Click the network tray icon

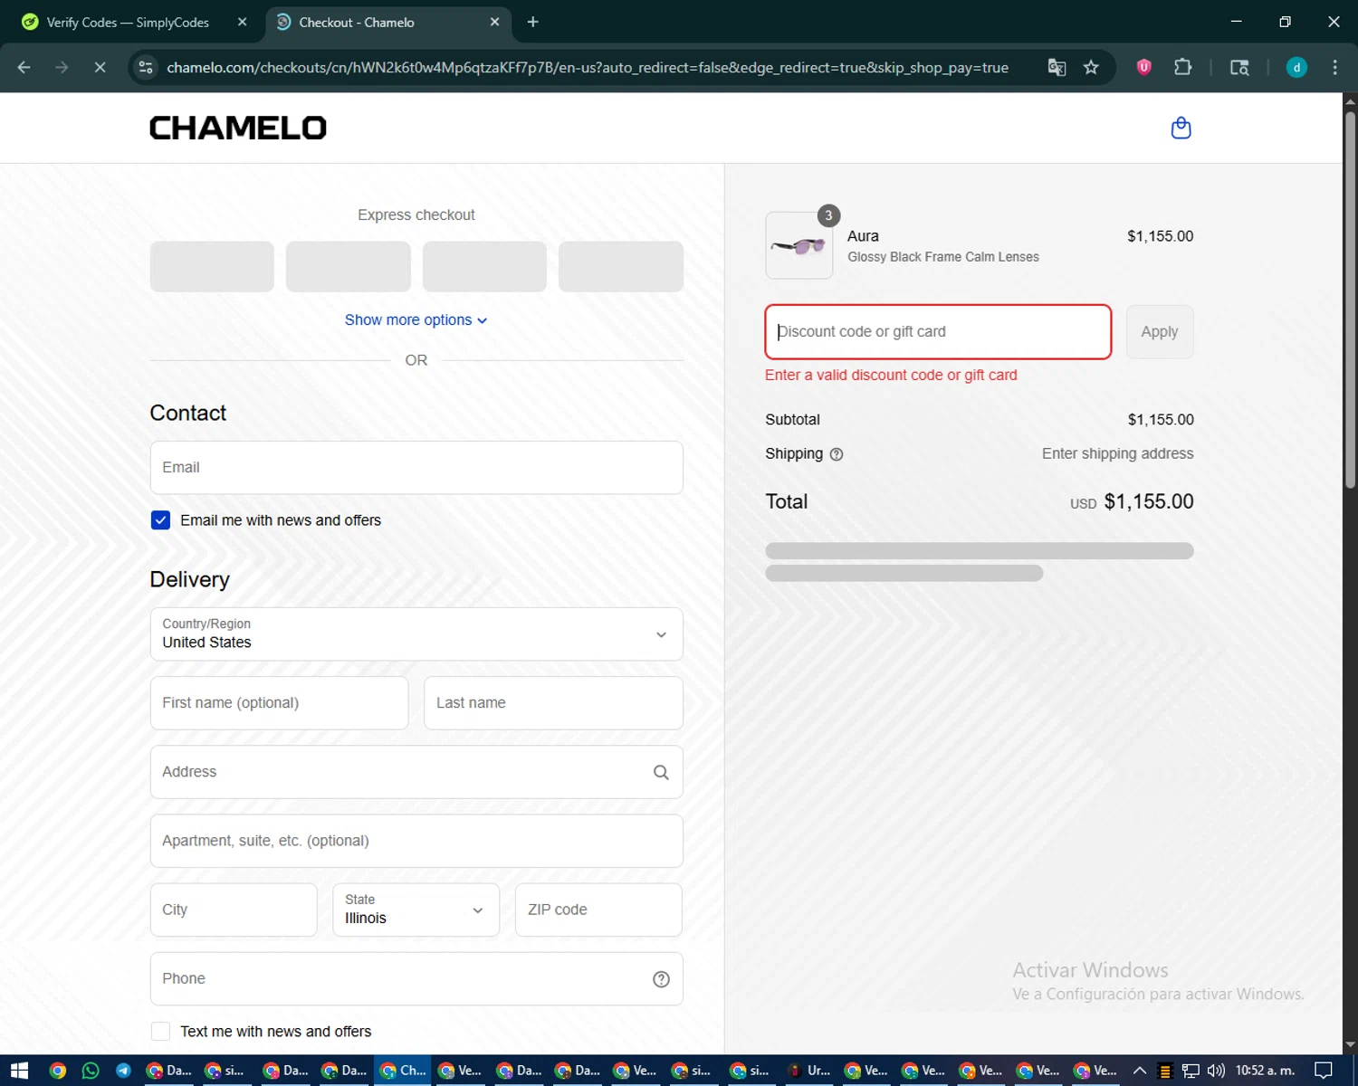(1191, 1071)
